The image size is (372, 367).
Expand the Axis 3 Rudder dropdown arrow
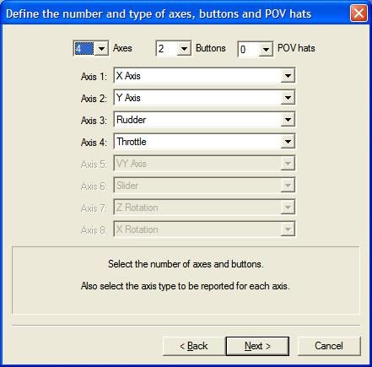(288, 119)
